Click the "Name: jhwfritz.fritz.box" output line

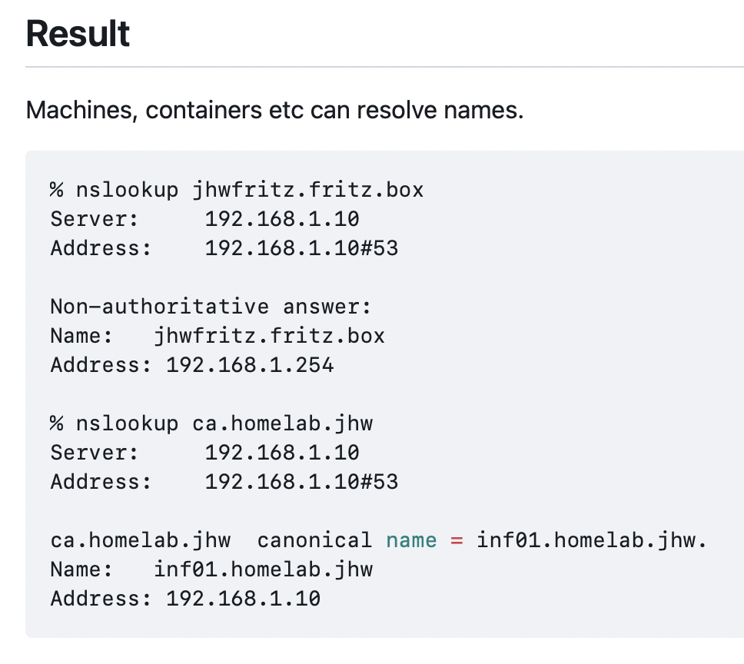[x=218, y=336]
